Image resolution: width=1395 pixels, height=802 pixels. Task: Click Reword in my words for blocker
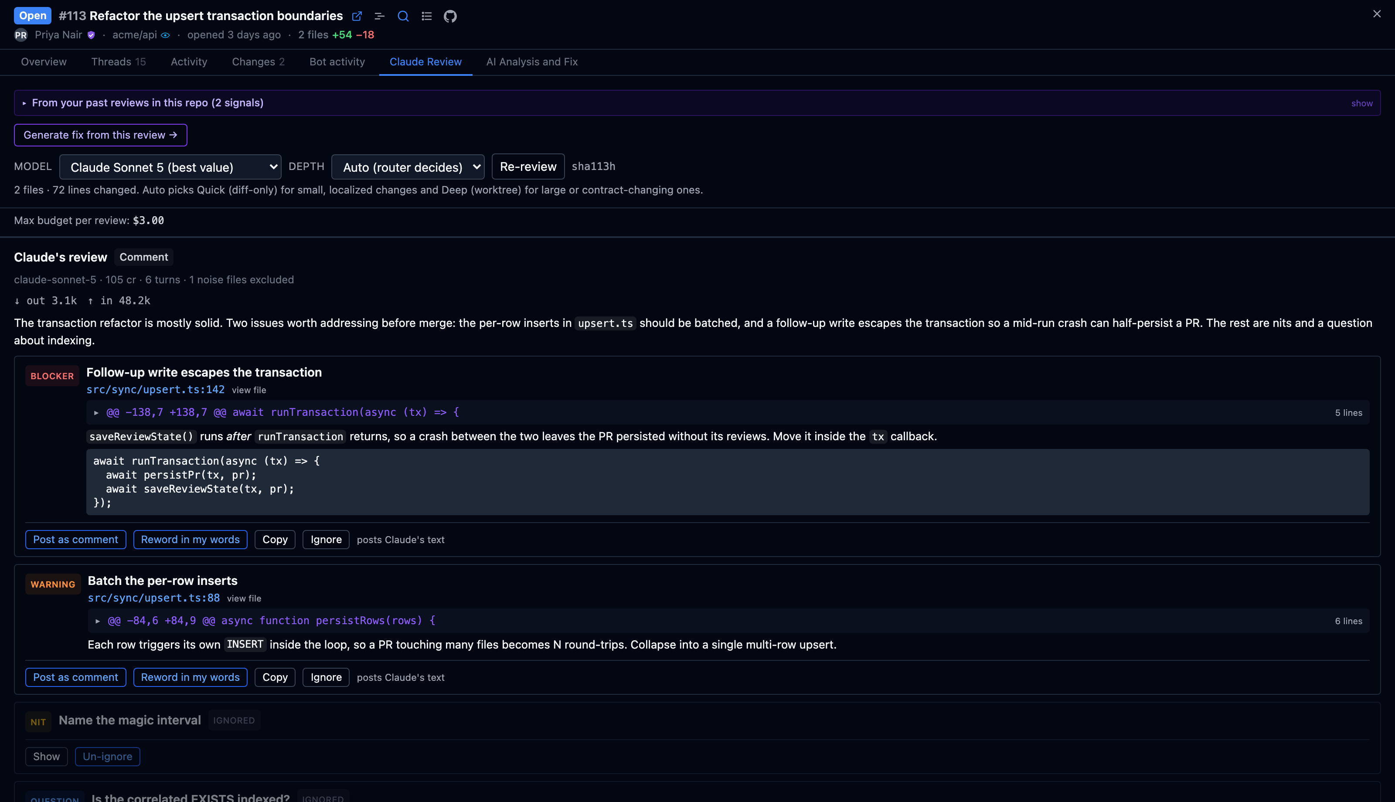click(x=190, y=540)
